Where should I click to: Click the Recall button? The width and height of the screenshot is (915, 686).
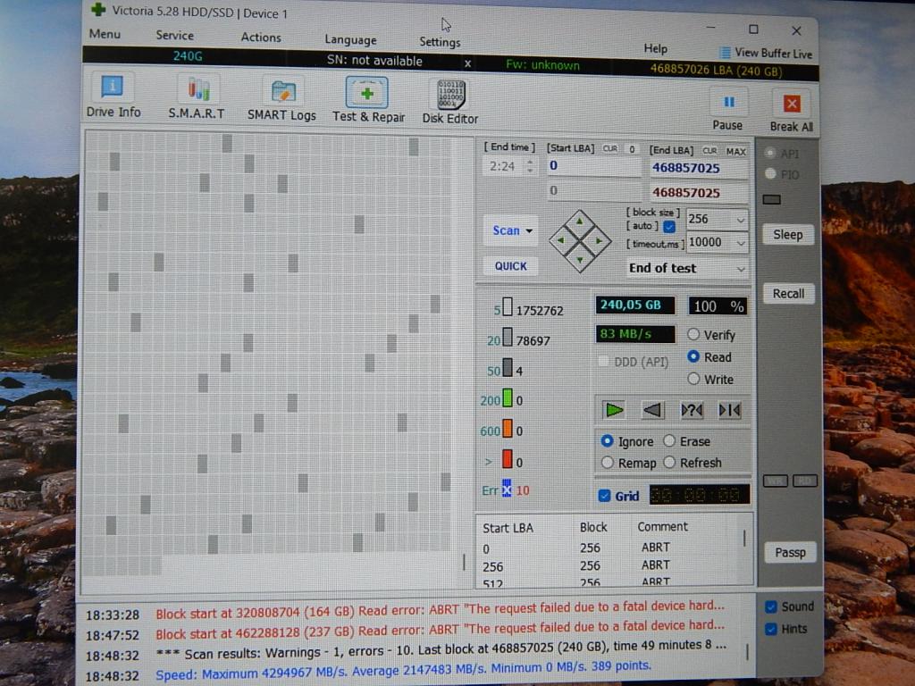(788, 293)
